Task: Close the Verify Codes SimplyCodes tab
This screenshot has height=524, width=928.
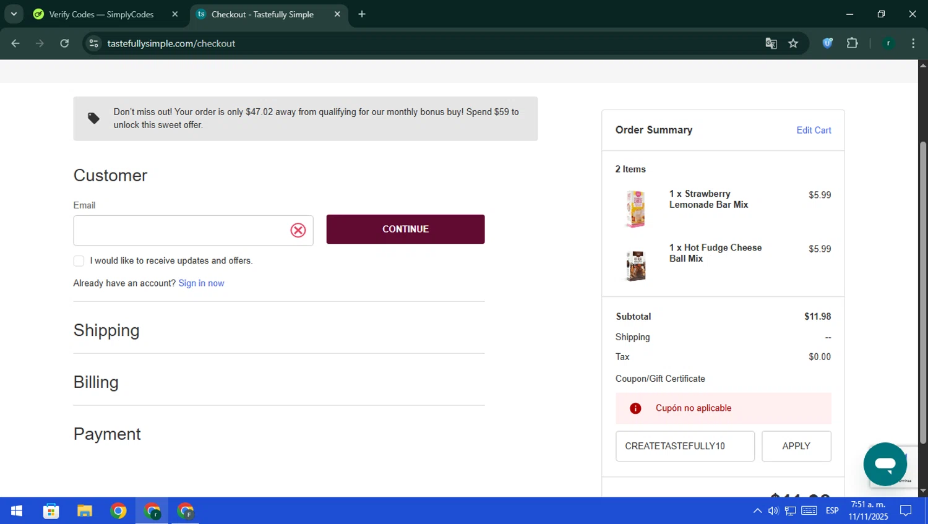Action: [175, 14]
